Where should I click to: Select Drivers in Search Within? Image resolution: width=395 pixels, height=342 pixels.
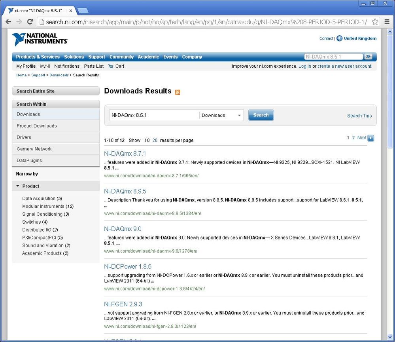tap(56, 137)
